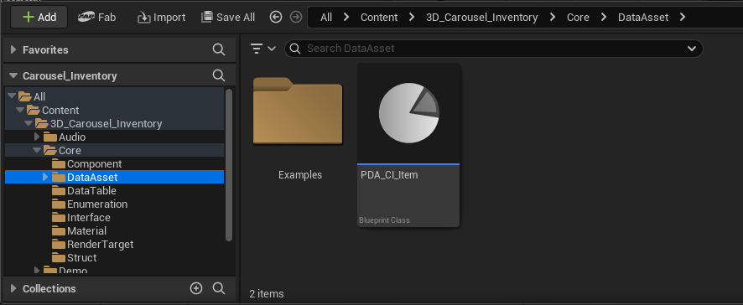Select the Demo folder in tree
The image size is (743, 305).
[x=114, y=270]
